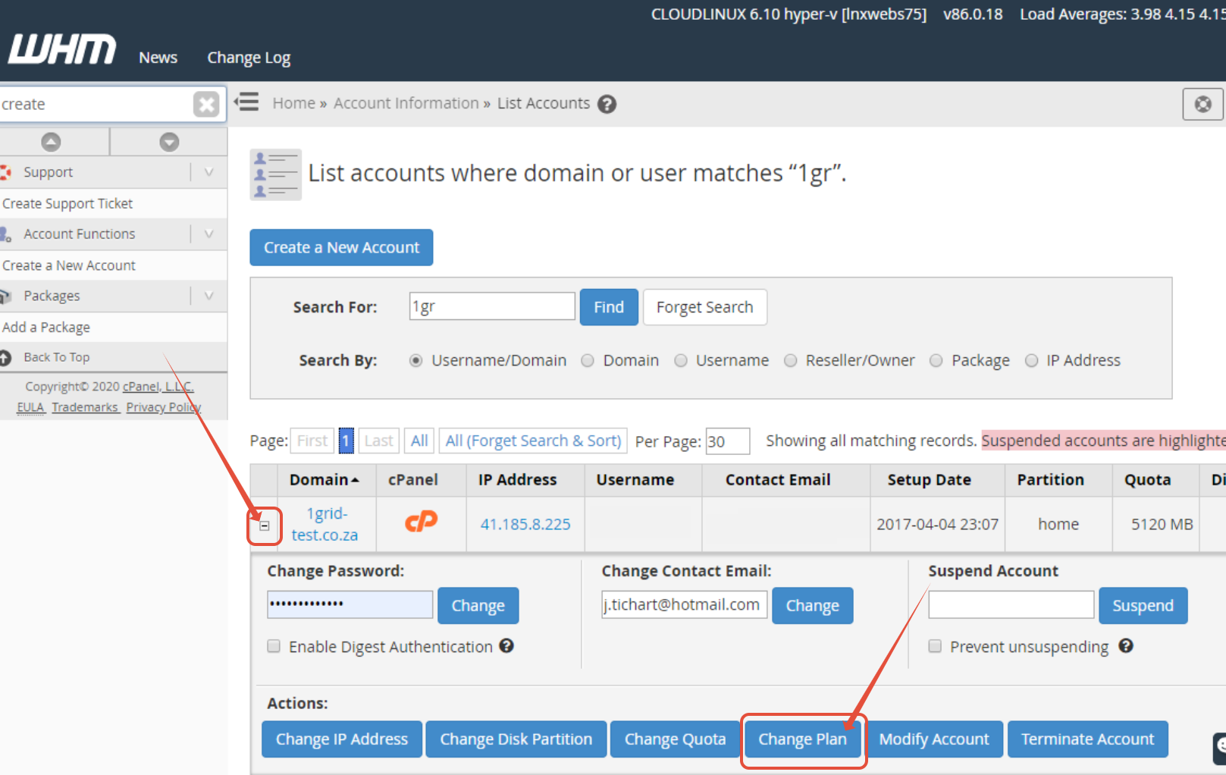The height and width of the screenshot is (775, 1226).
Task: Open the Trademarks footer link
Action: click(85, 407)
